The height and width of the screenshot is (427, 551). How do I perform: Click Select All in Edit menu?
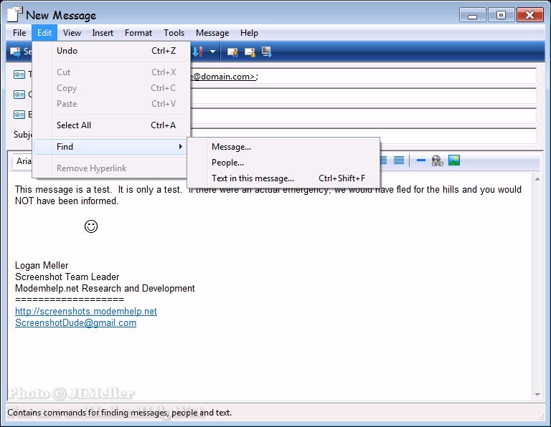(74, 125)
